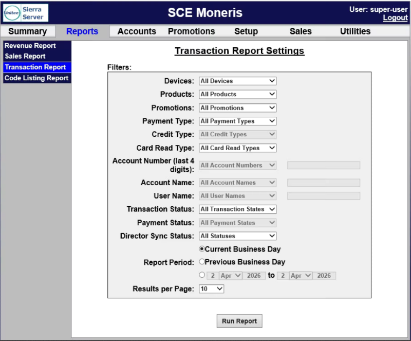411x341 pixels.
Task: Open the Reports tab
Action: click(x=82, y=31)
